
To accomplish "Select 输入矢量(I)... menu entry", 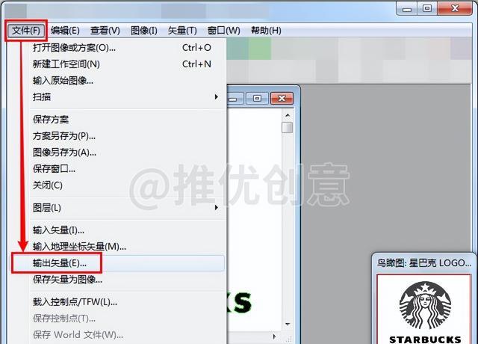I will tap(128, 230).
